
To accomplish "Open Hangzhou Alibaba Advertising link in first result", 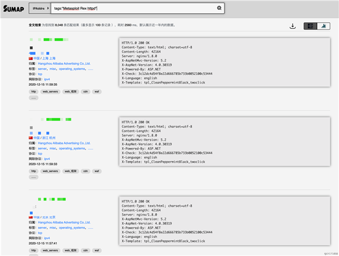I will pyautogui.click(x=64, y=63).
